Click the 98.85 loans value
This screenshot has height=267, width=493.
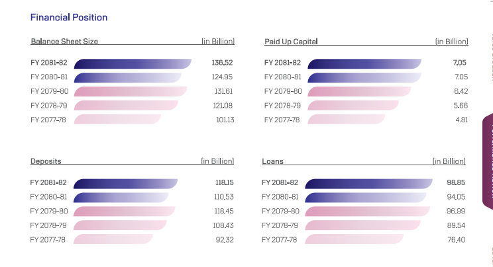454,183
